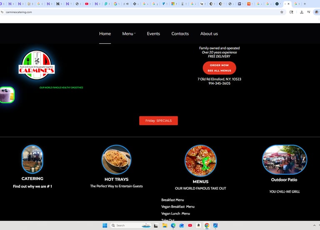320x230 pixels.
Task: Open Task View in the taskbar
Action: click(156, 225)
